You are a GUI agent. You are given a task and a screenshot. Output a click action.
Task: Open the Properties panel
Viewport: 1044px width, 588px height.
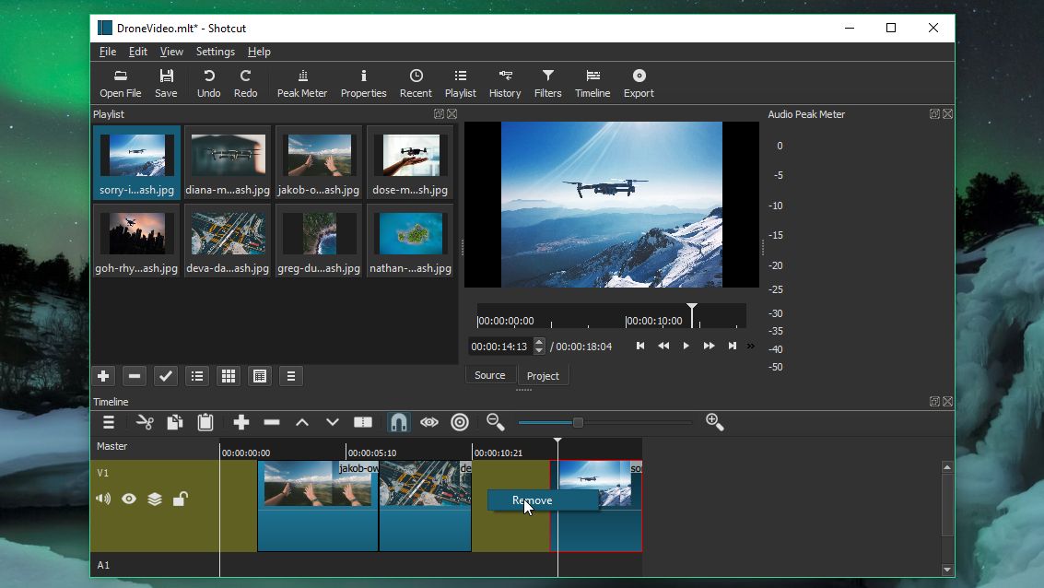(x=363, y=82)
